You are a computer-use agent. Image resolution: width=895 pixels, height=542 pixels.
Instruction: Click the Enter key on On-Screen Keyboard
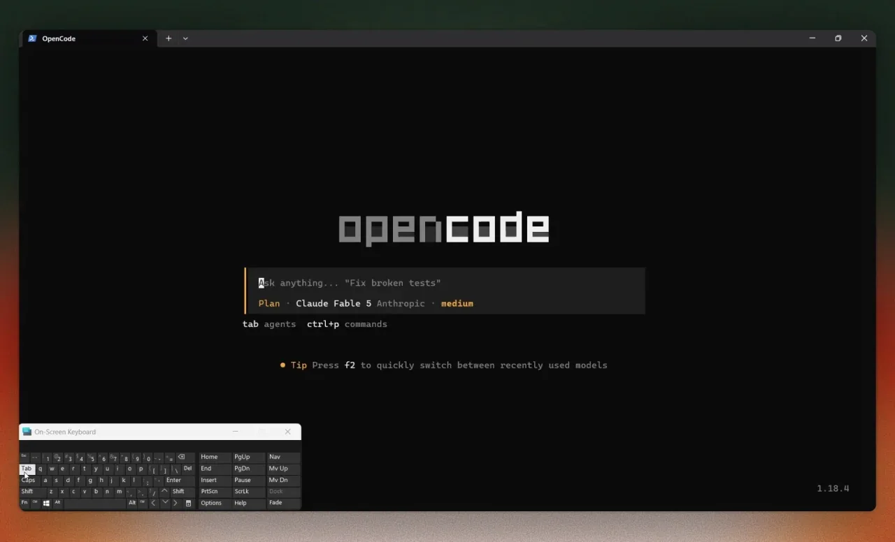coord(179,481)
